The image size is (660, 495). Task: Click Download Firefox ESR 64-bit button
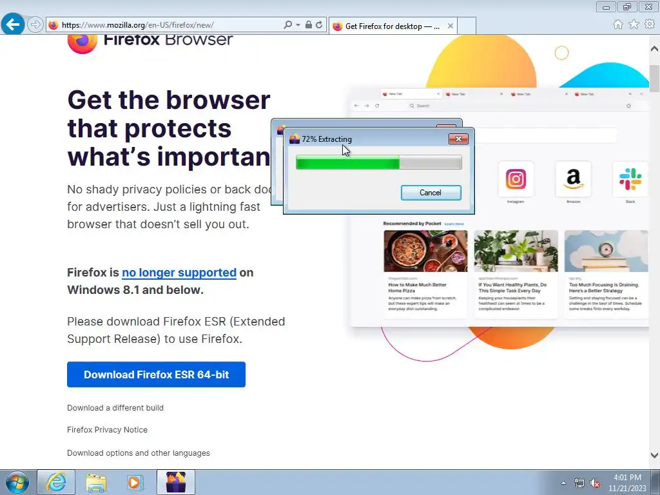156,374
